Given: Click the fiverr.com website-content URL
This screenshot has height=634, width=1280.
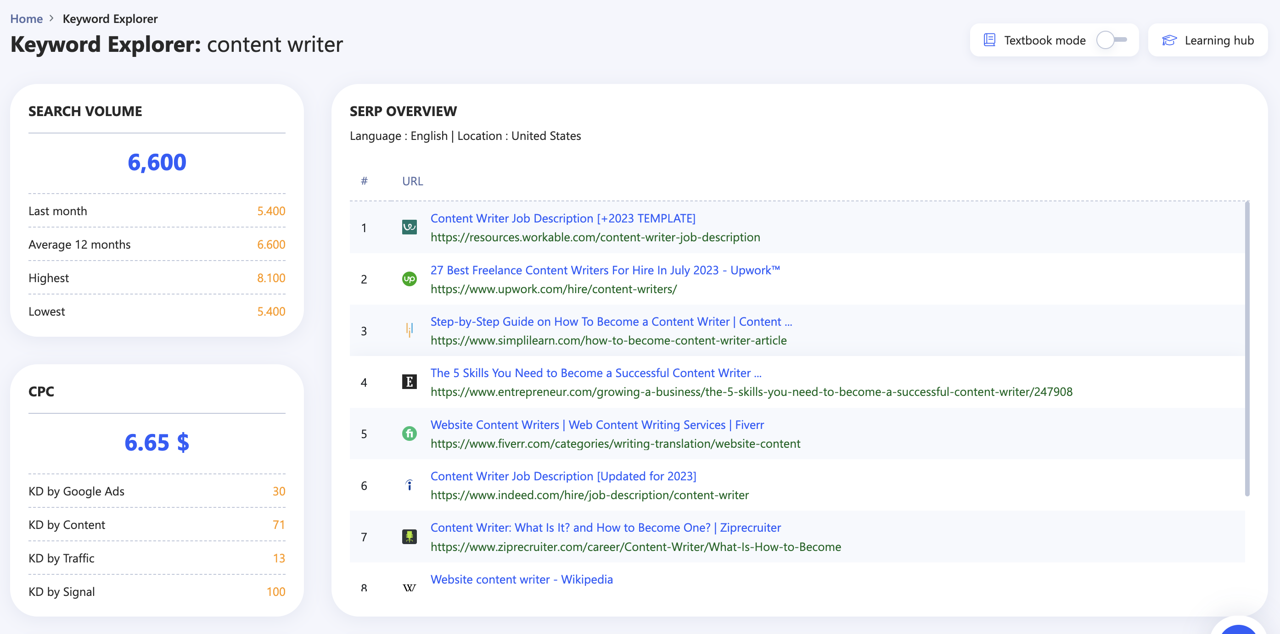Looking at the screenshot, I should (x=615, y=443).
